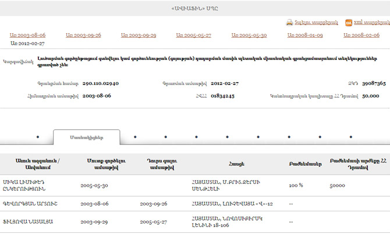Image resolution: width=390 pixels, height=241 pixels.
Task: Click the Բաժնեմասեր column header
Action: 305,164
